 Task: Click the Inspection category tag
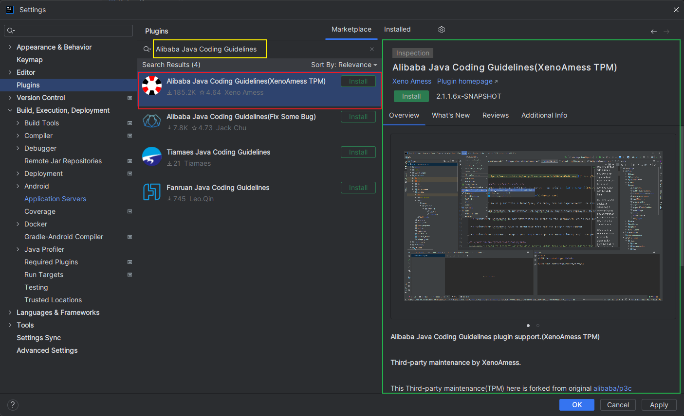coord(413,53)
